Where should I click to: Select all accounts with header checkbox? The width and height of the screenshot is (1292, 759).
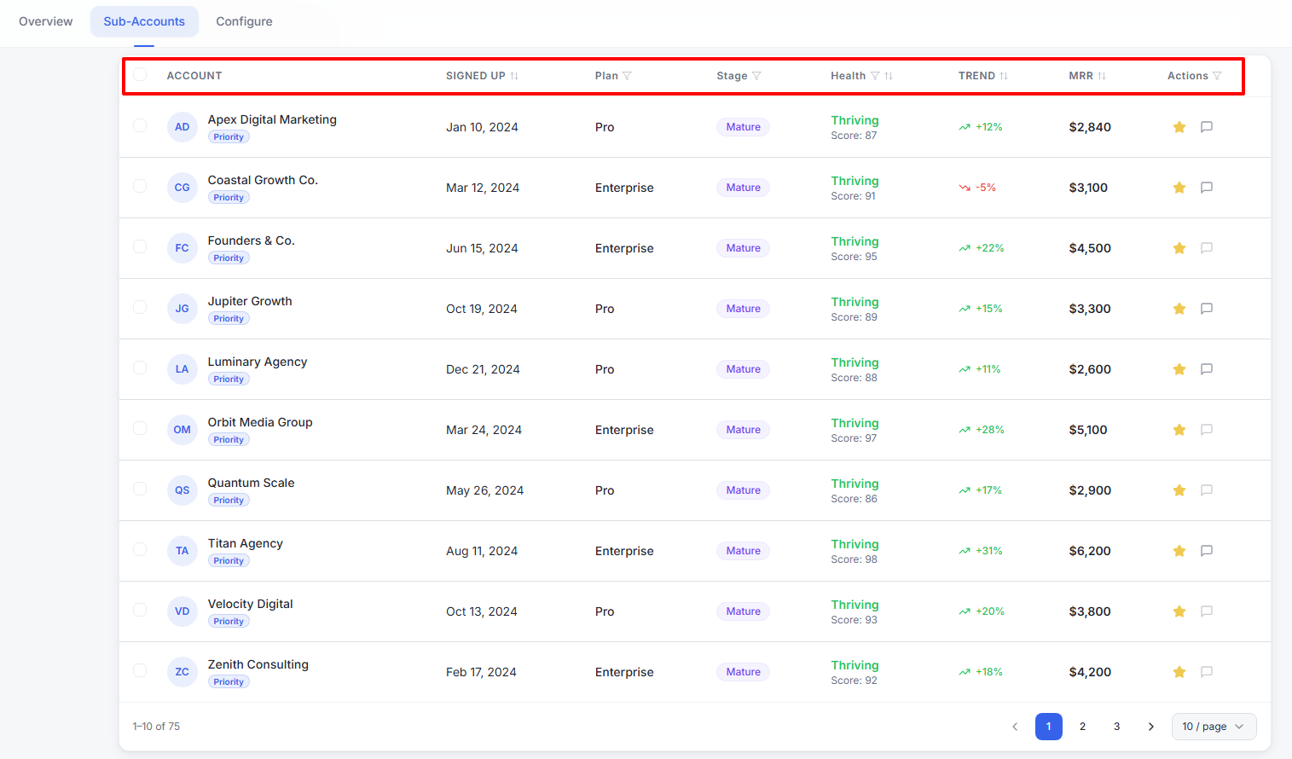tap(140, 75)
